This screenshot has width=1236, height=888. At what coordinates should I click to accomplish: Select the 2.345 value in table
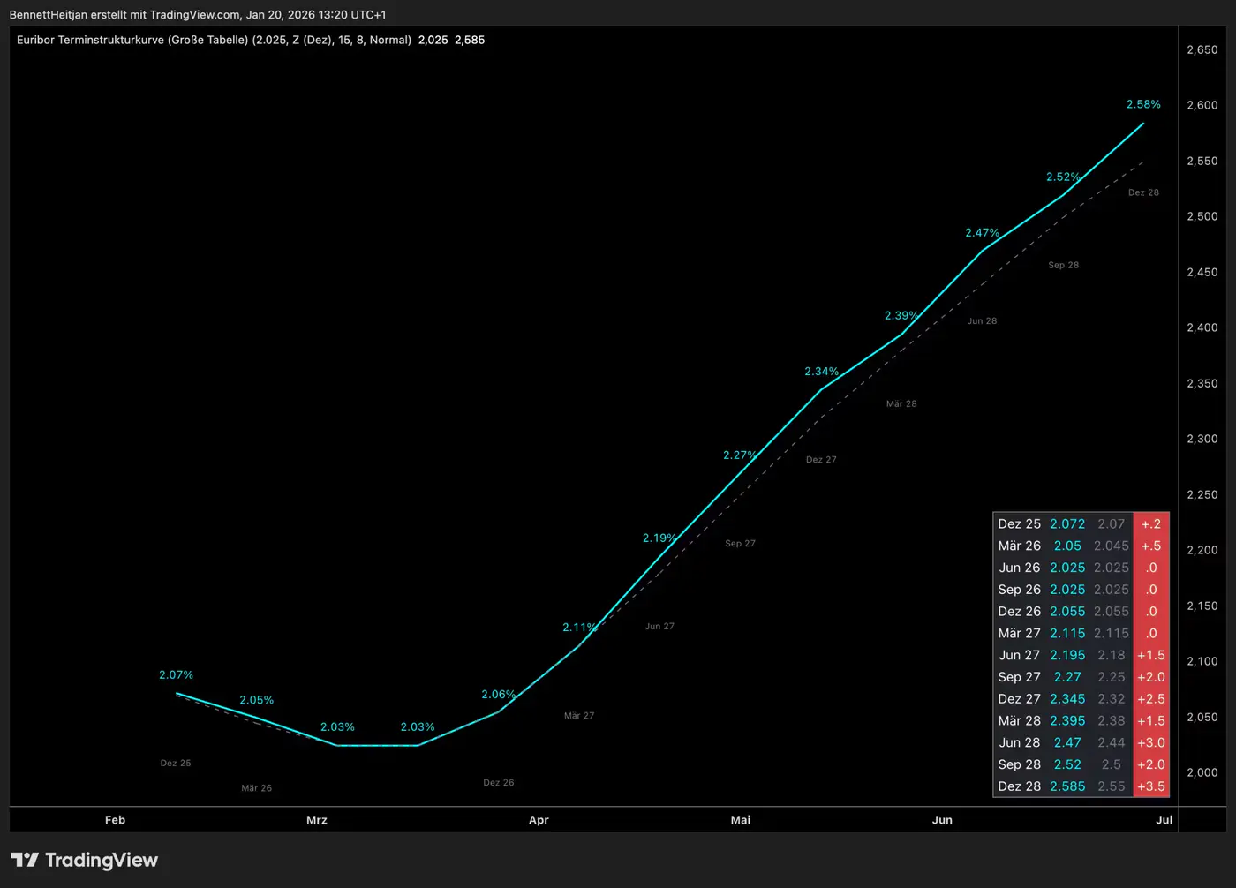1067,698
